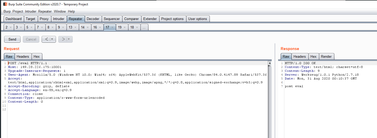Open the Repeater menu

[45, 11]
